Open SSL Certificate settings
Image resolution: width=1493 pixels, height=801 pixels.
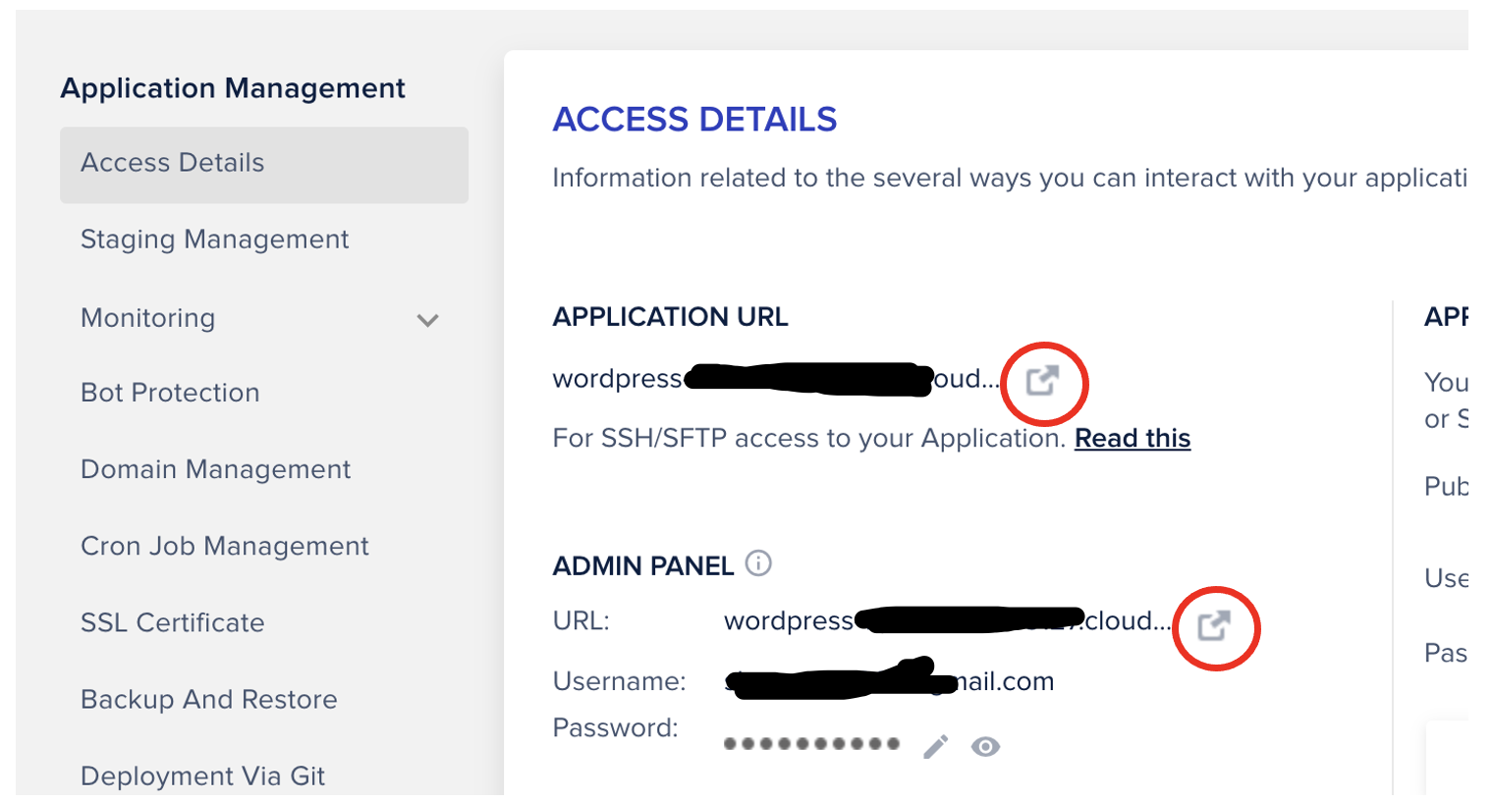(172, 621)
